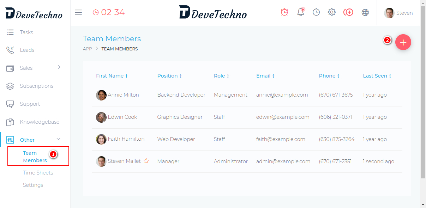Click the scrollbar down arrow
This screenshot has width=426, height=208.
(x=423, y=205)
